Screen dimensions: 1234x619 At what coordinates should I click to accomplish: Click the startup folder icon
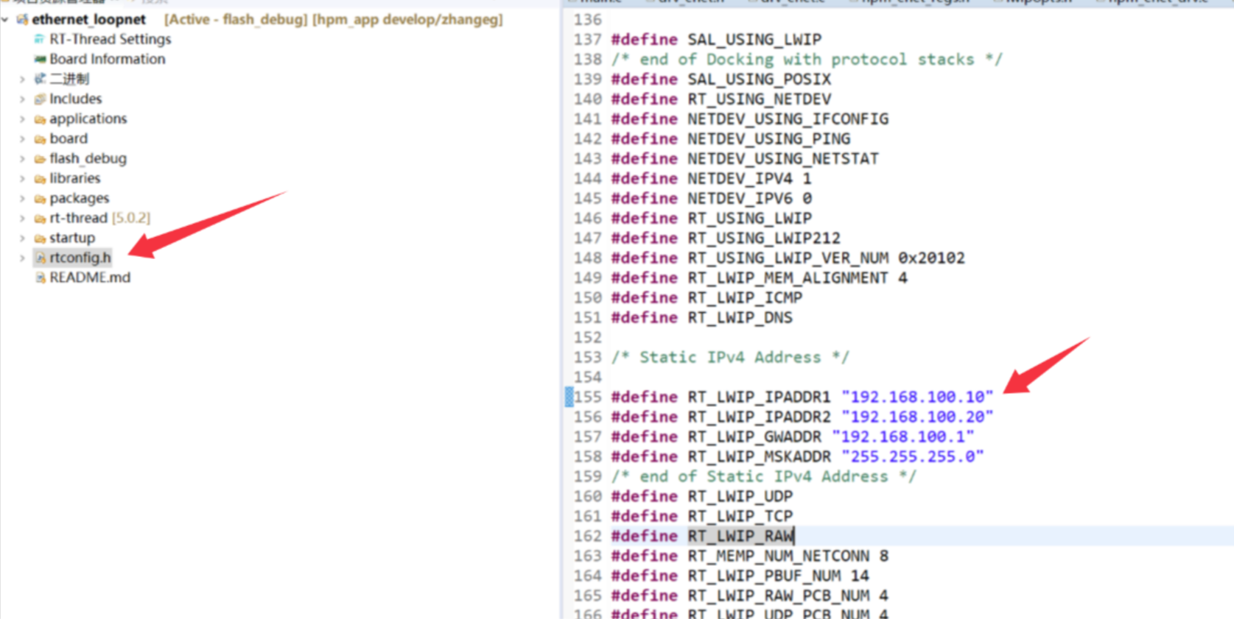40,238
